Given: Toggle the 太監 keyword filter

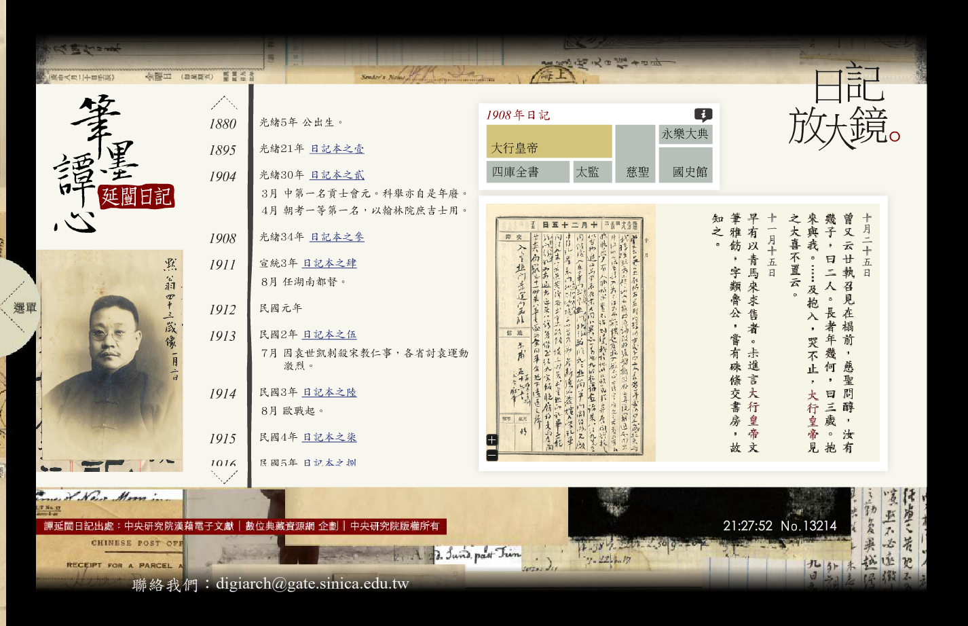Looking at the screenshot, I should (591, 171).
